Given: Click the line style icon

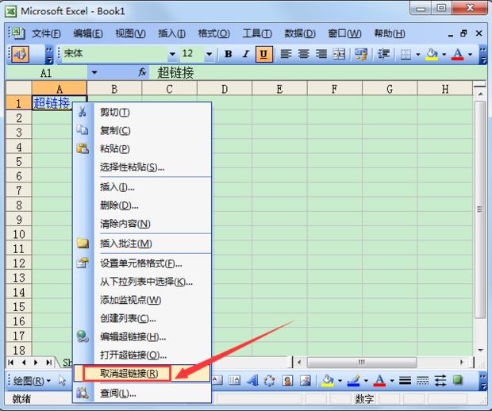Looking at the screenshot, I should coord(405,381).
